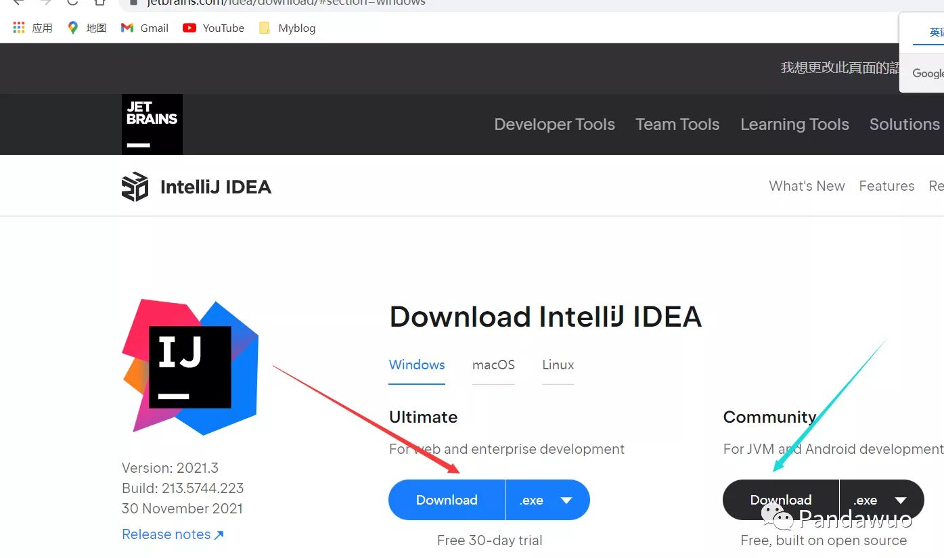Screen dimensions: 944x558
Task: Click the IntelliJ IDEA product name text
Action: pos(216,187)
